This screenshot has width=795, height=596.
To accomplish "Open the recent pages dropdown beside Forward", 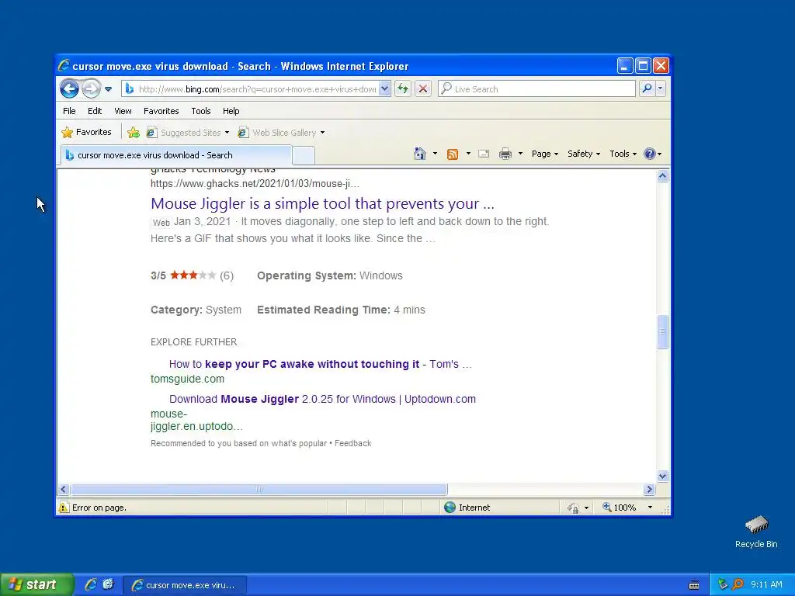I will click(x=108, y=89).
